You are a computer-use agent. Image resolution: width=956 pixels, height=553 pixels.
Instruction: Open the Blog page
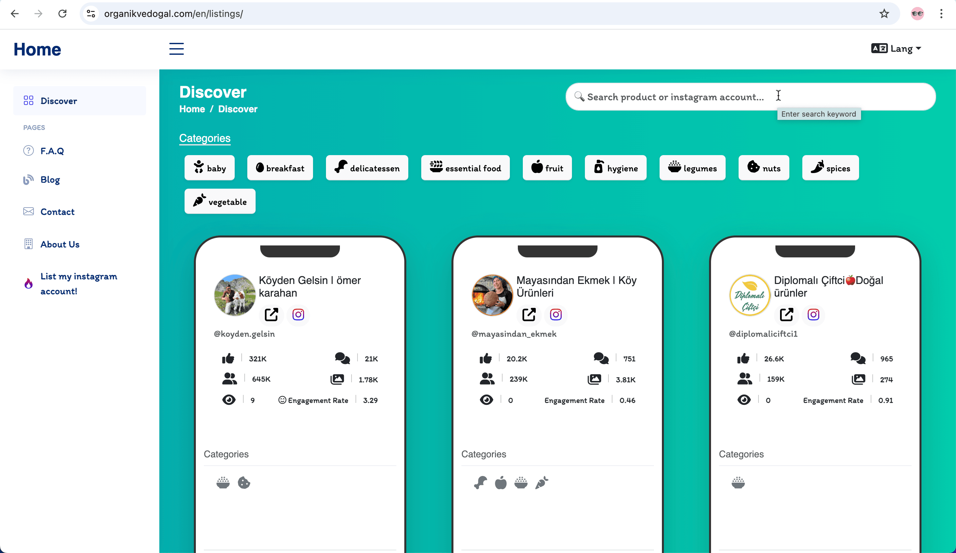tap(50, 180)
